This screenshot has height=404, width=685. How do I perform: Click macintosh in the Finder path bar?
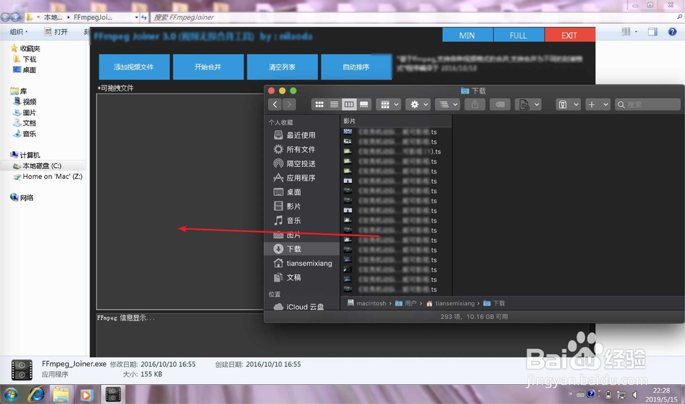coord(367,303)
